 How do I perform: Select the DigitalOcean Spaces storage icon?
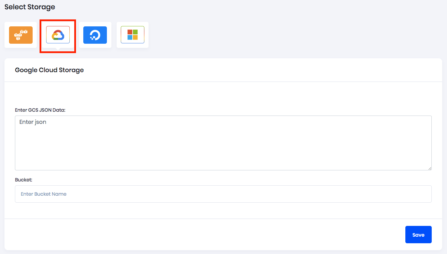pyautogui.click(x=95, y=35)
